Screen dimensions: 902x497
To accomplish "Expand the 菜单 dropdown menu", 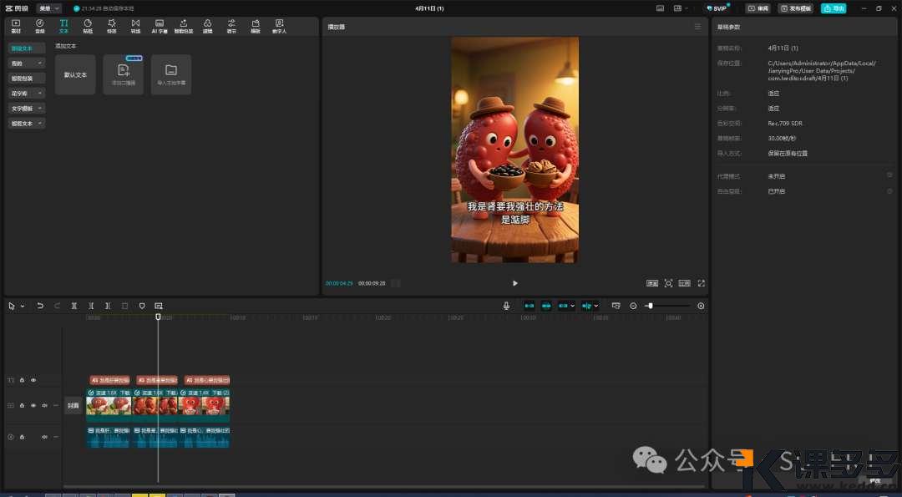I will point(48,8).
